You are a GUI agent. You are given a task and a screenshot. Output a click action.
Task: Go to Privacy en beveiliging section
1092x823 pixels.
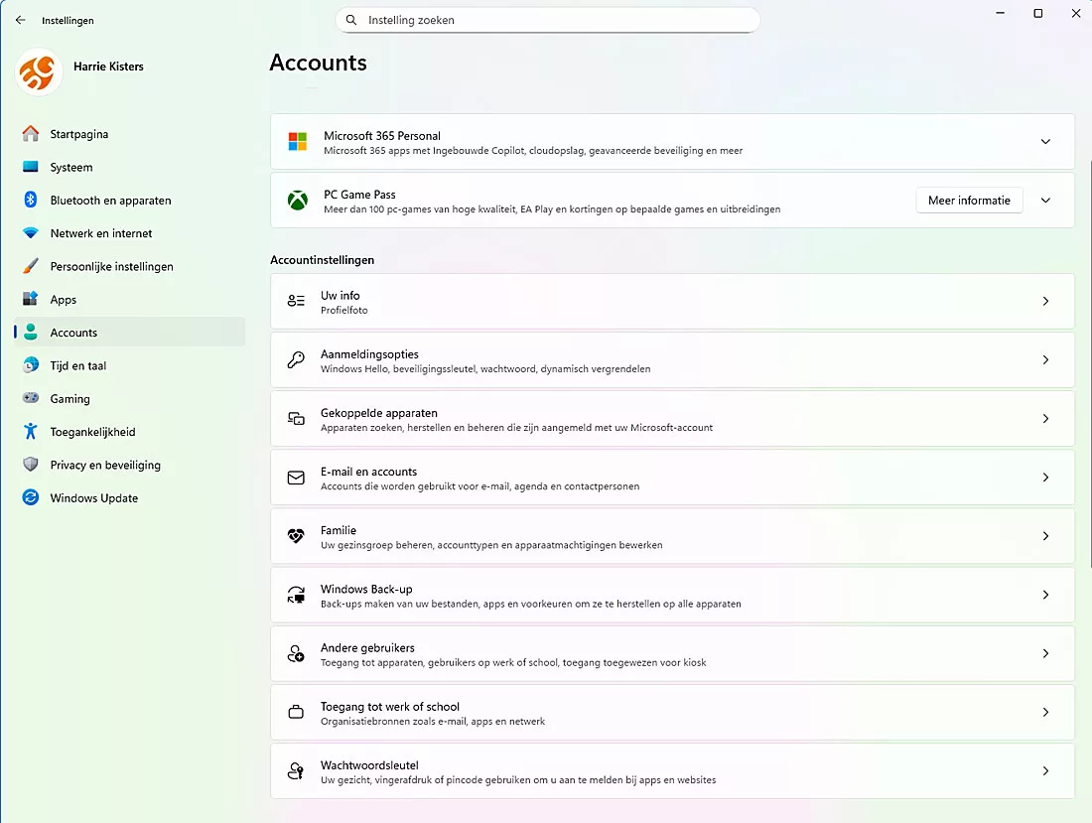pyautogui.click(x=105, y=465)
